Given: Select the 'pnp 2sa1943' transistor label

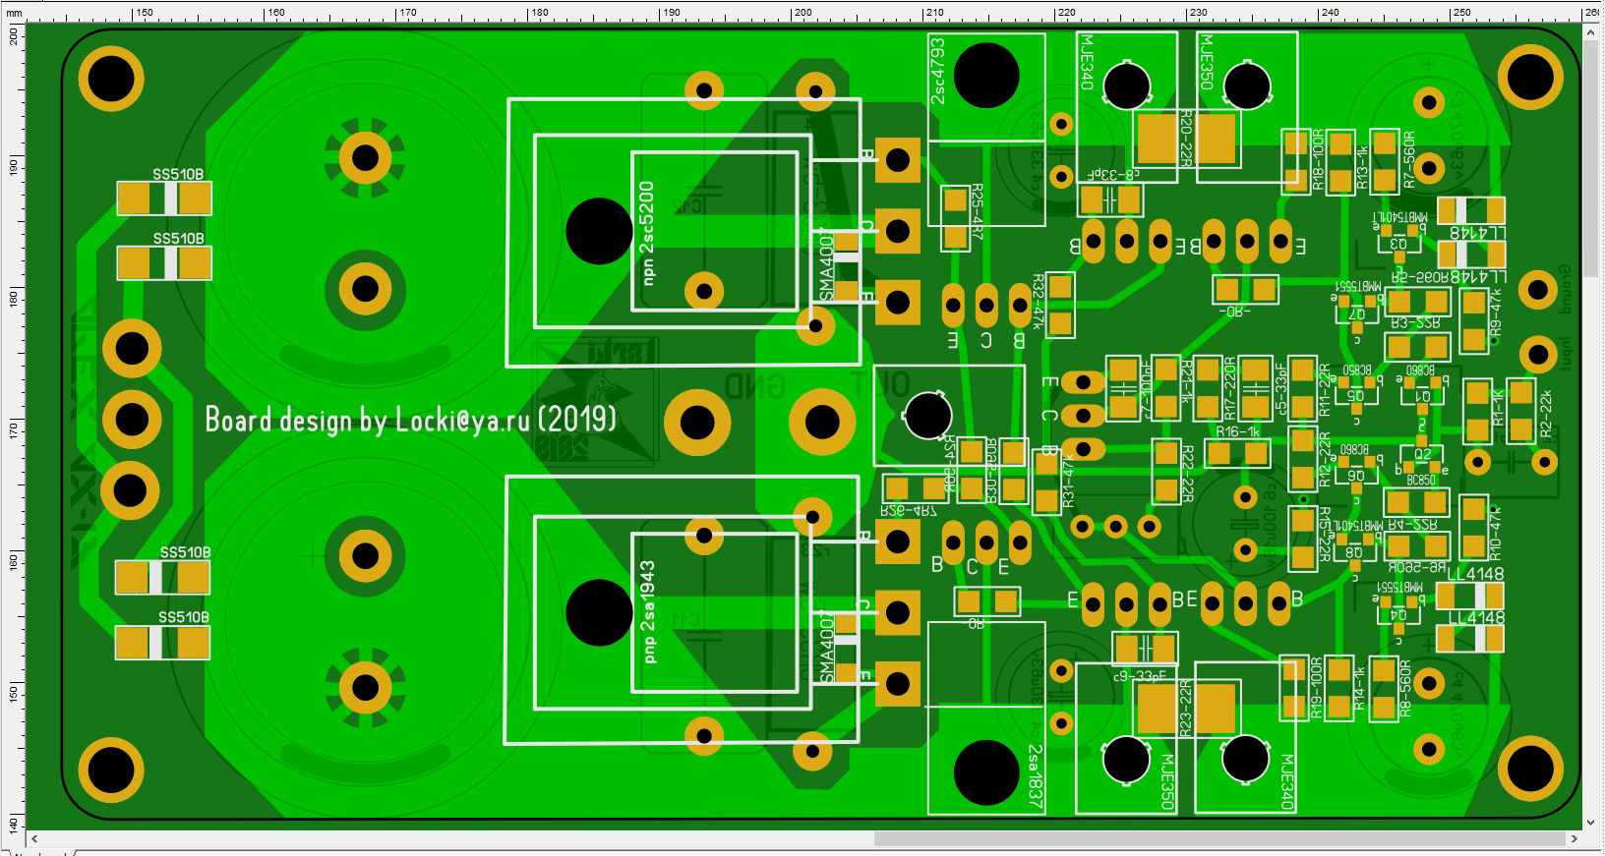Looking at the screenshot, I should (647, 611).
